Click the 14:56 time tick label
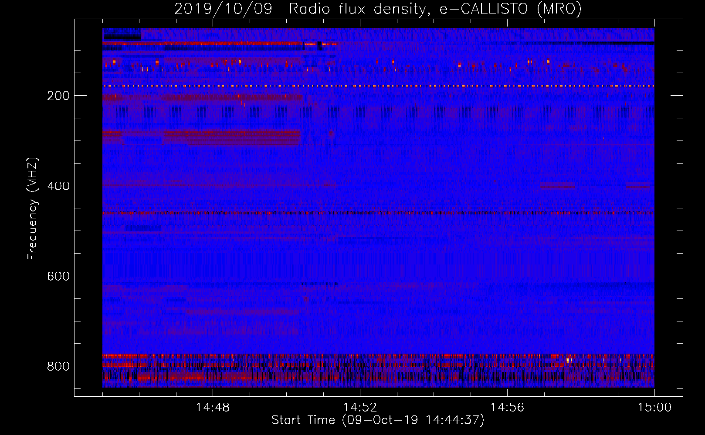The image size is (705, 435). [507, 407]
